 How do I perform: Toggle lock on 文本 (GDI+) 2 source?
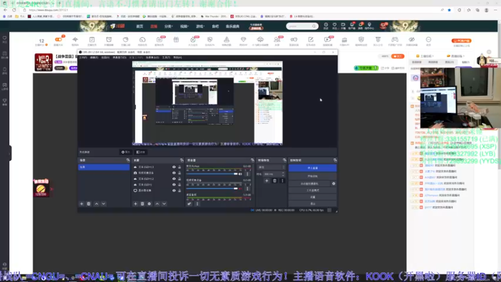pos(179,179)
